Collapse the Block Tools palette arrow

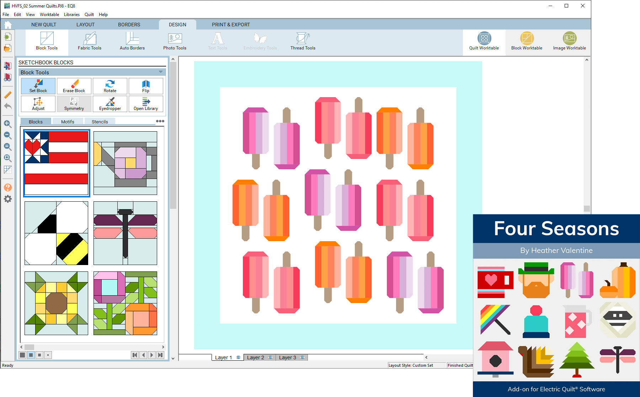click(161, 72)
